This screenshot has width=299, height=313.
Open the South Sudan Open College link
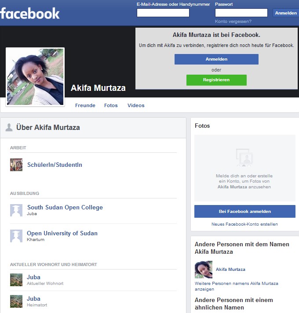click(x=65, y=207)
